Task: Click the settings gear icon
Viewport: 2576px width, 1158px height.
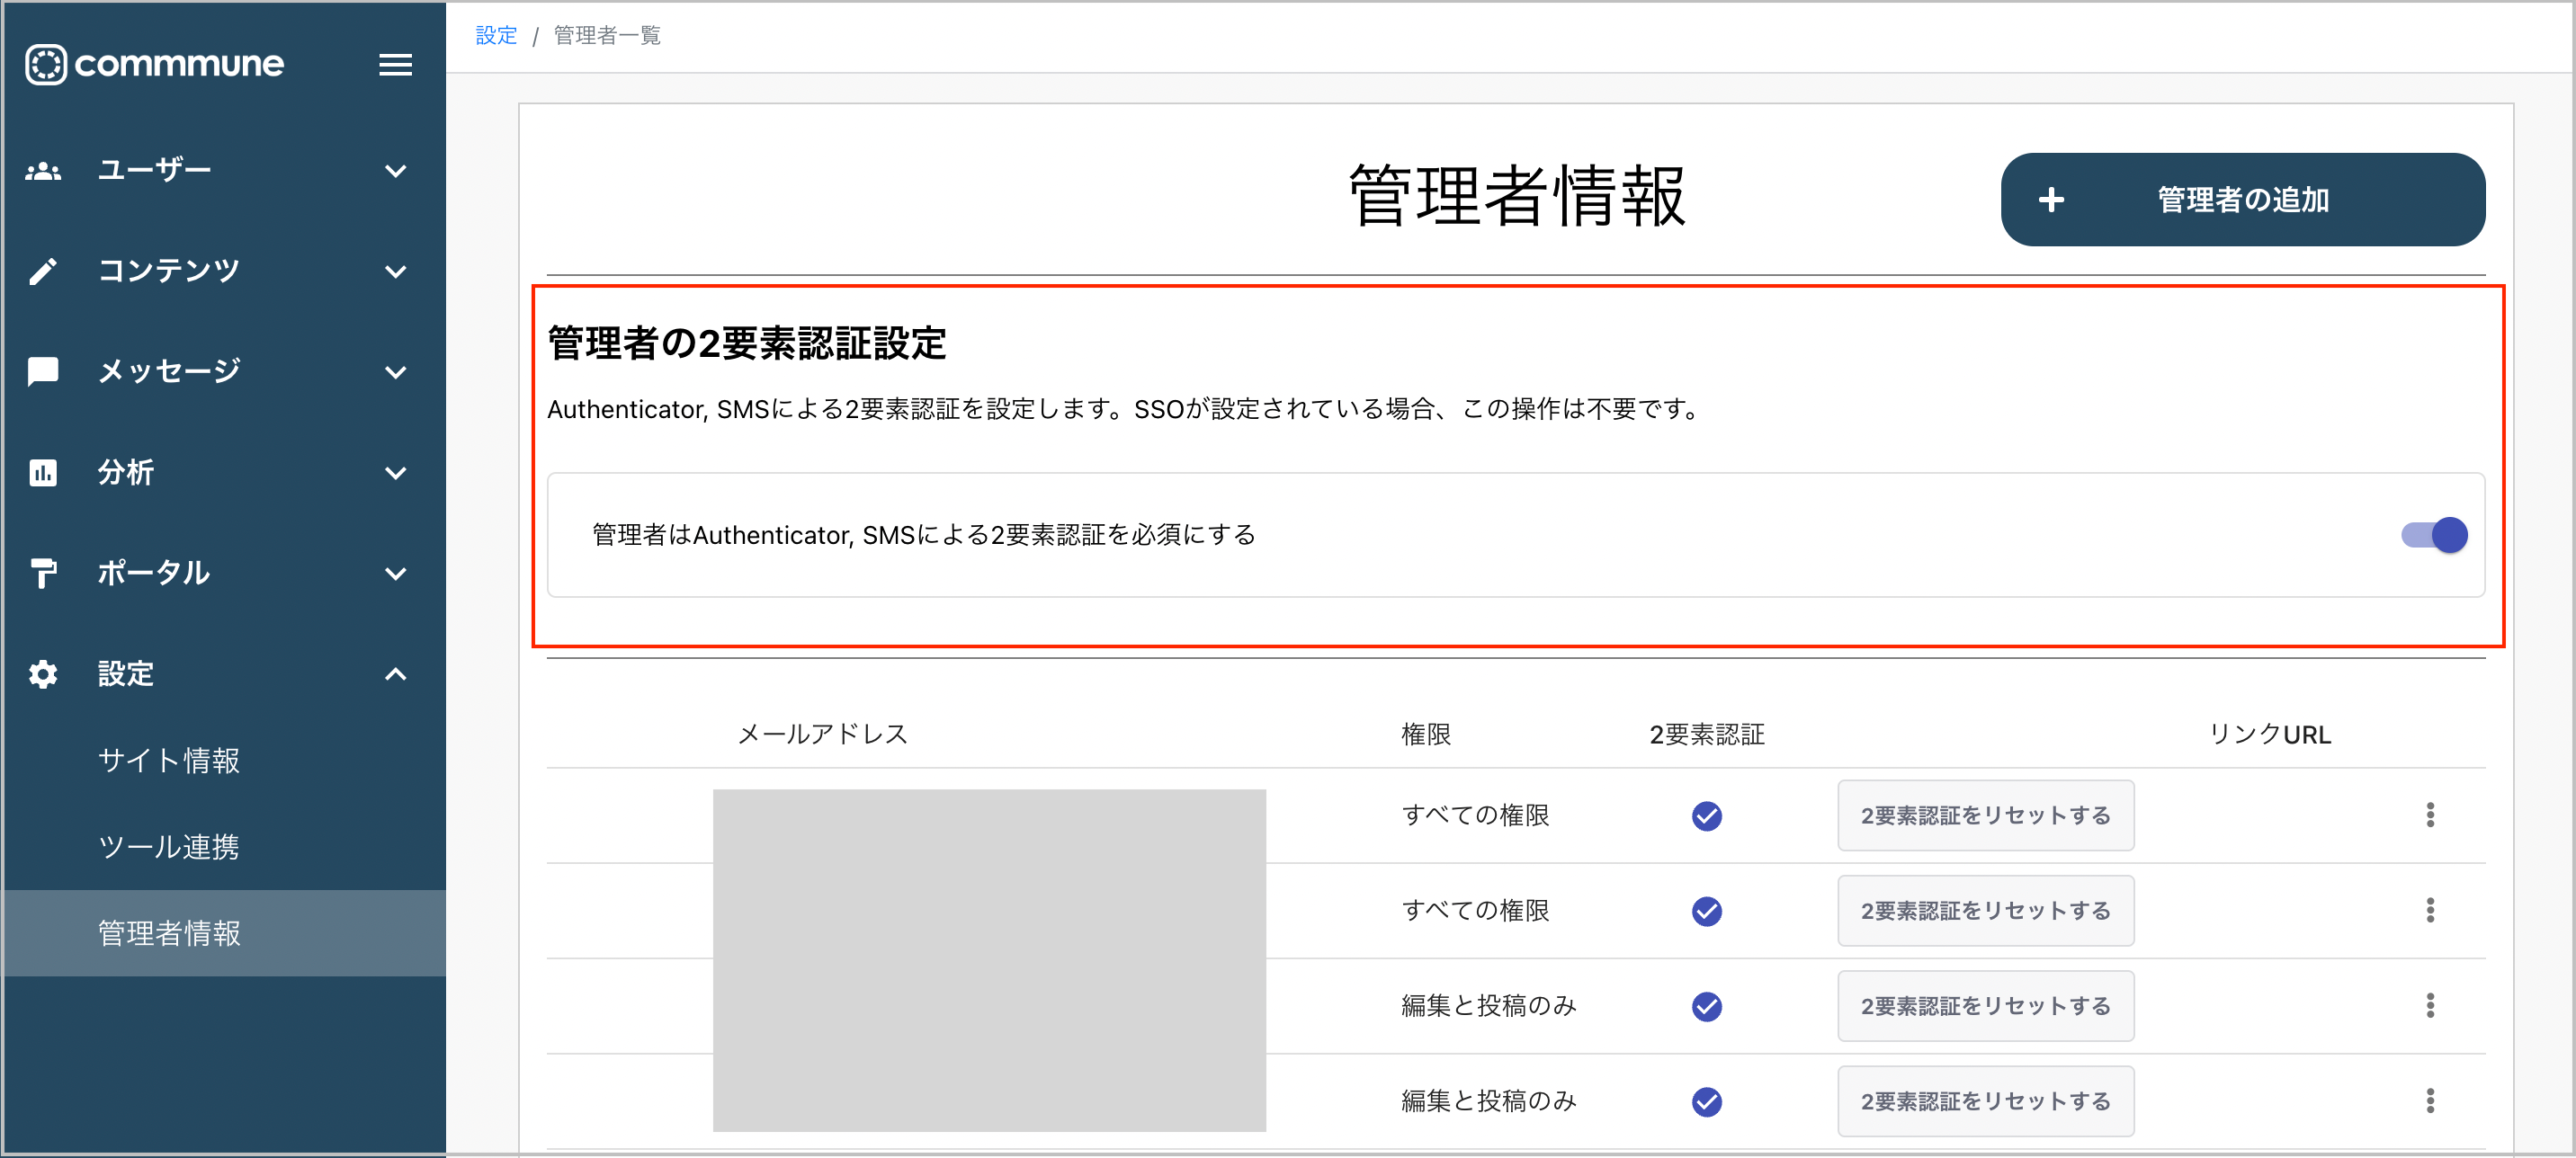Action: tap(43, 674)
